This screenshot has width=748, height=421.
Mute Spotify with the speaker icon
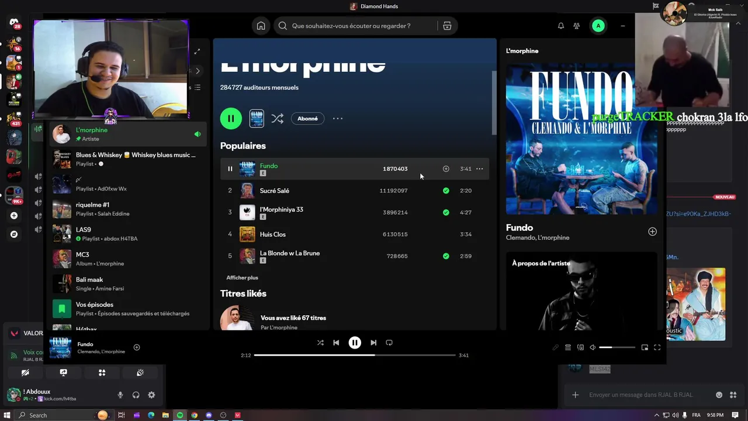593,347
